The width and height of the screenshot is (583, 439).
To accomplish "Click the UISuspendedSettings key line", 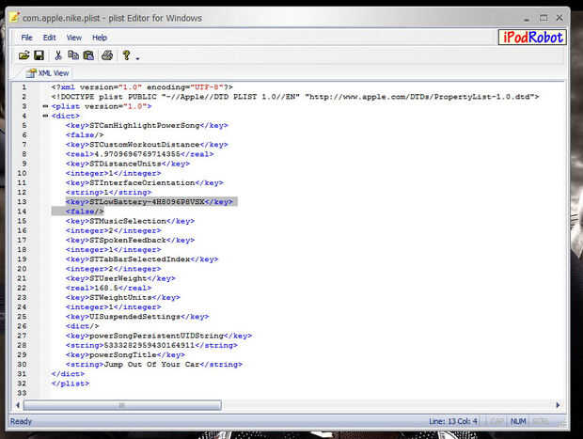I will point(137,317).
